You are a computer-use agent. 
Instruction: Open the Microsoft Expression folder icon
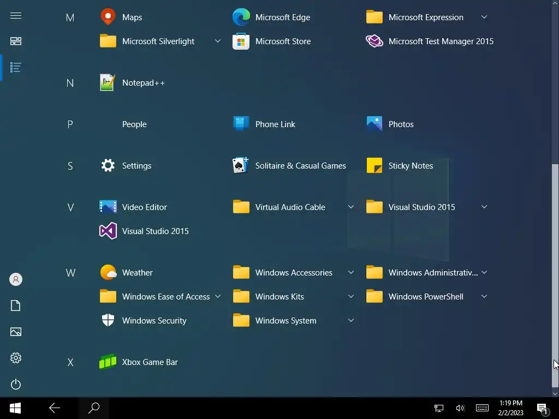tap(374, 17)
